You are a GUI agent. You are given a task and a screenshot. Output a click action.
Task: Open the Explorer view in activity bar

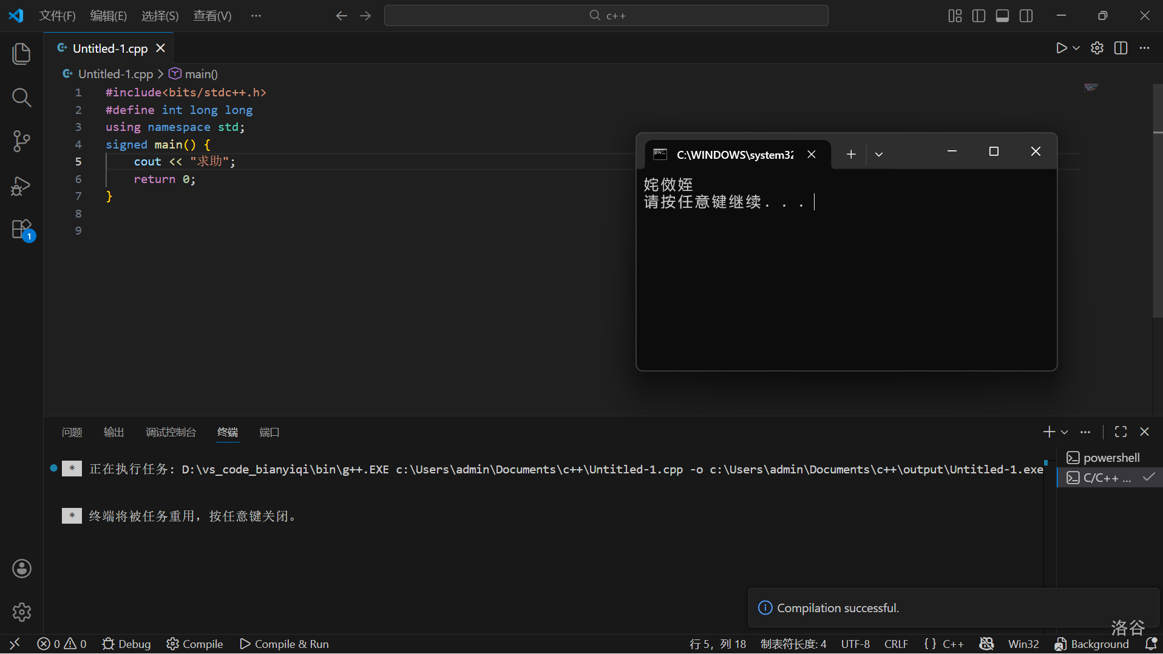point(22,54)
